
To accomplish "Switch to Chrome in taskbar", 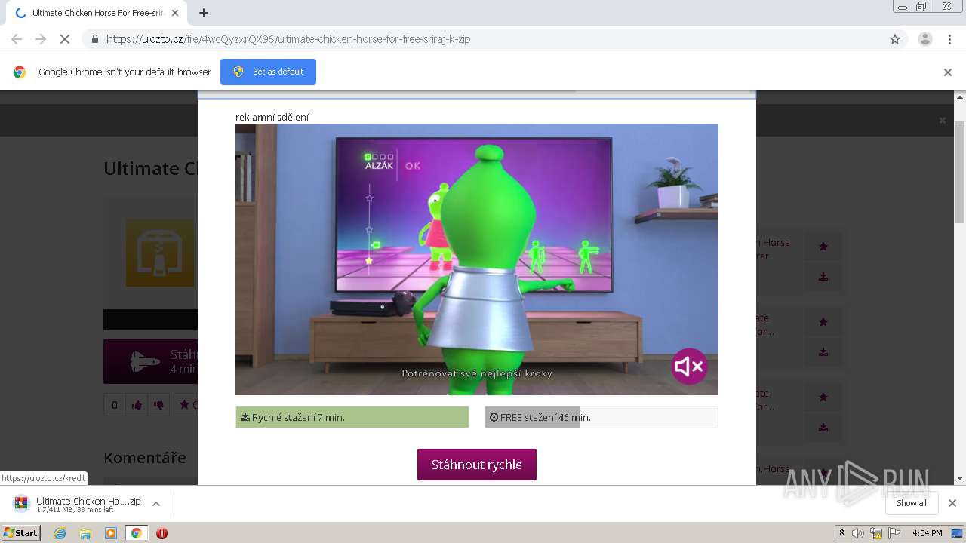I will tap(136, 533).
